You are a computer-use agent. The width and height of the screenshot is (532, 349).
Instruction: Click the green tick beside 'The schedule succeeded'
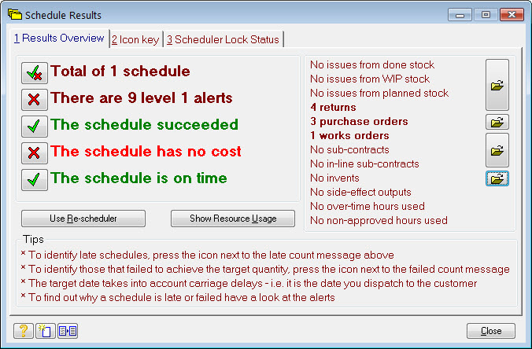pos(34,127)
